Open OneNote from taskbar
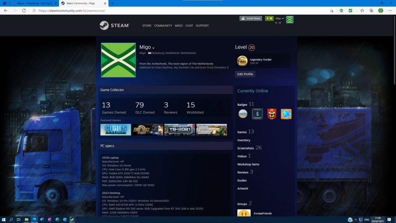Screen dimensions: 396x223 [x=49, y=219]
